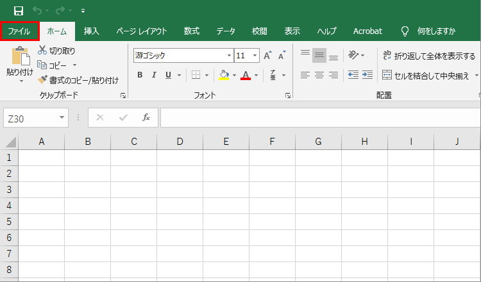Click the phonetic guide (ふりがな) icon
This screenshot has width=481, height=282.
pyautogui.click(x=273, y=75)
